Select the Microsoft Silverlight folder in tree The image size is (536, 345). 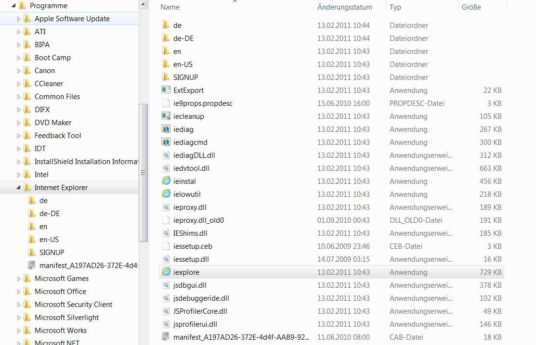(x=66, y=317)
